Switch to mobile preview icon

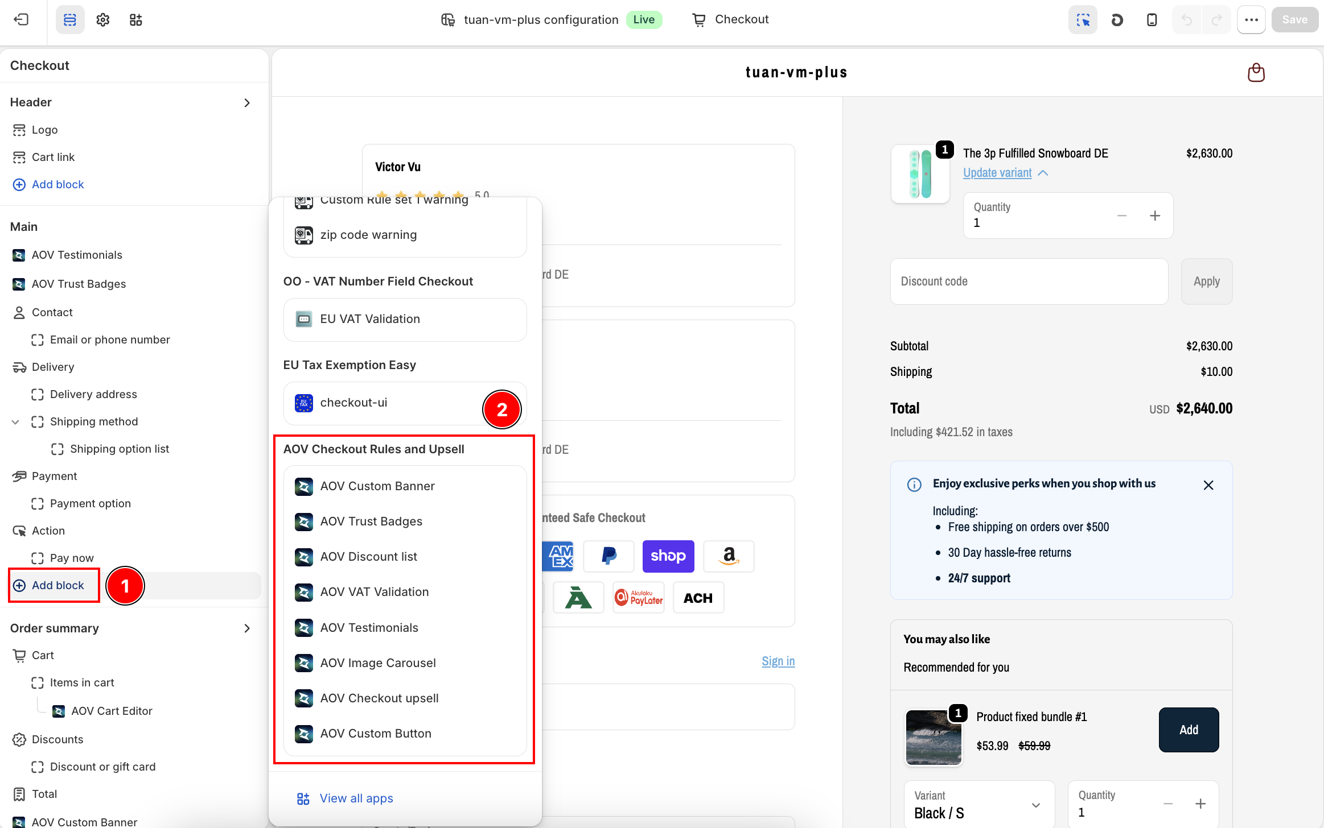[1152, 20]
